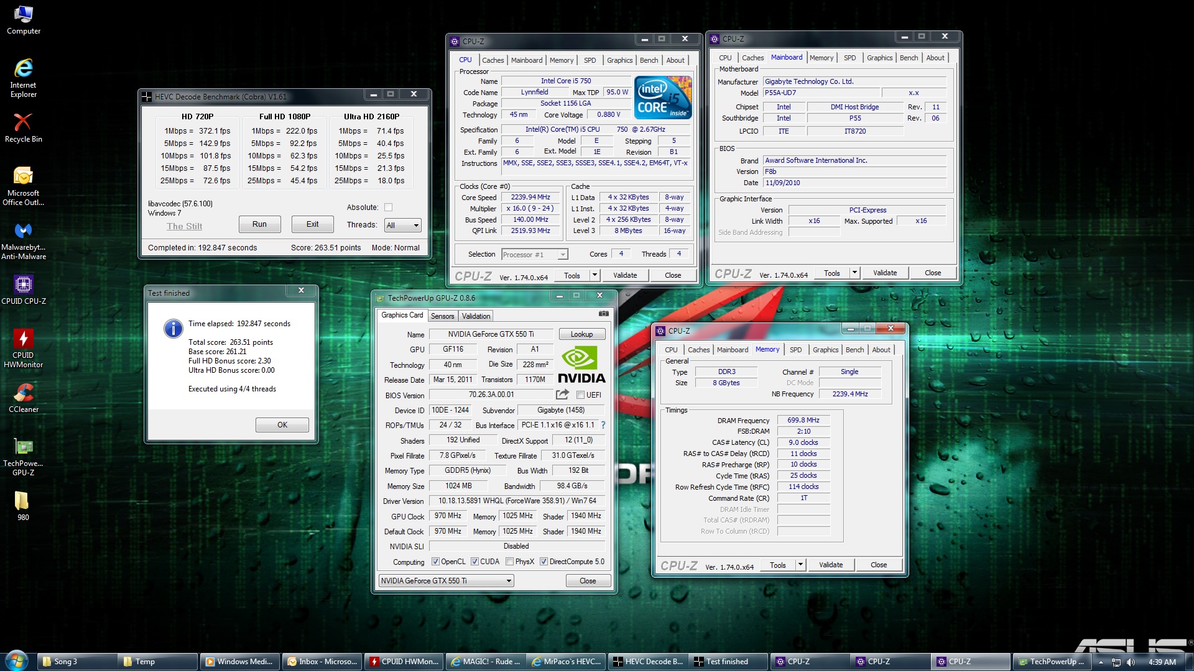The width and height of the screenshot is (1194, 671).
Task: Launch Internet Explorer from desktop
Action: pos(23,78)
